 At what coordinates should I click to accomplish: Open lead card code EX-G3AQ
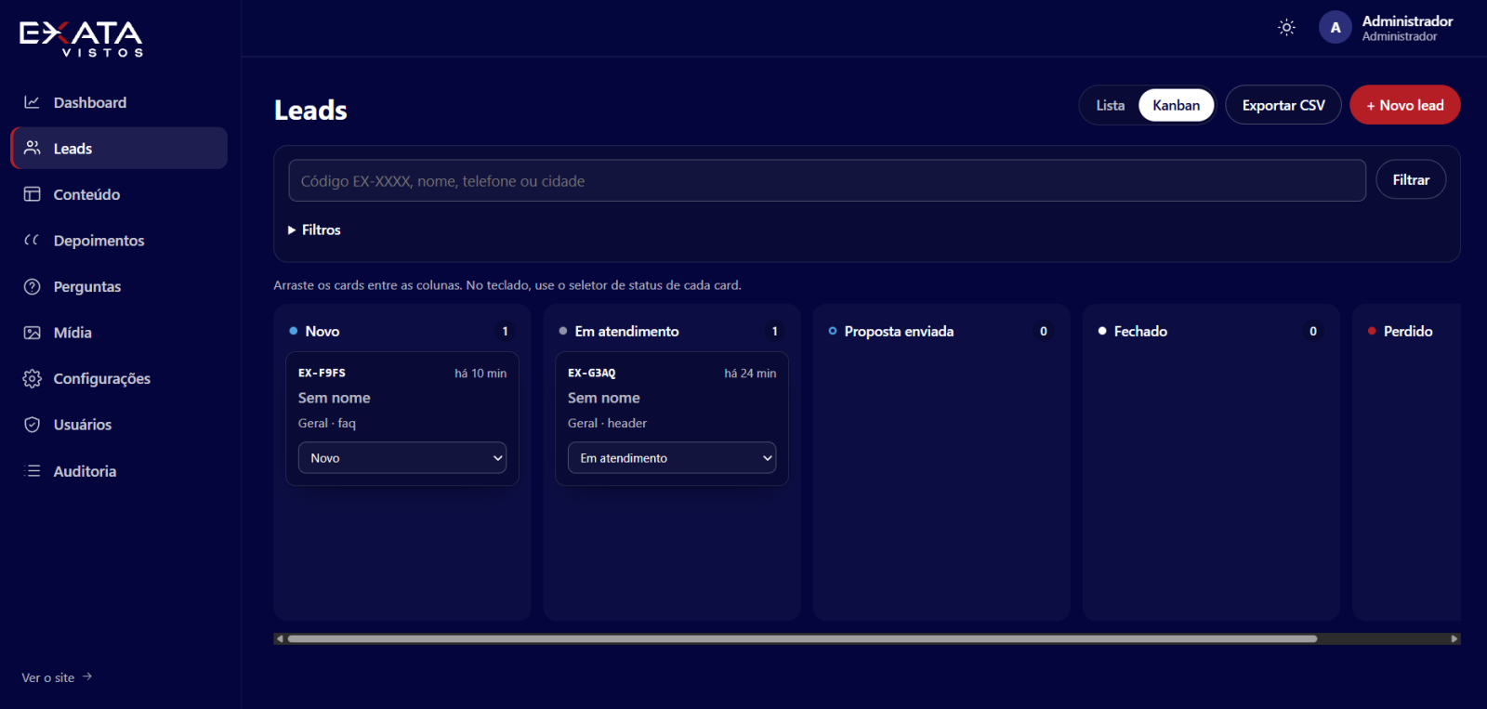tap(592, 373)
